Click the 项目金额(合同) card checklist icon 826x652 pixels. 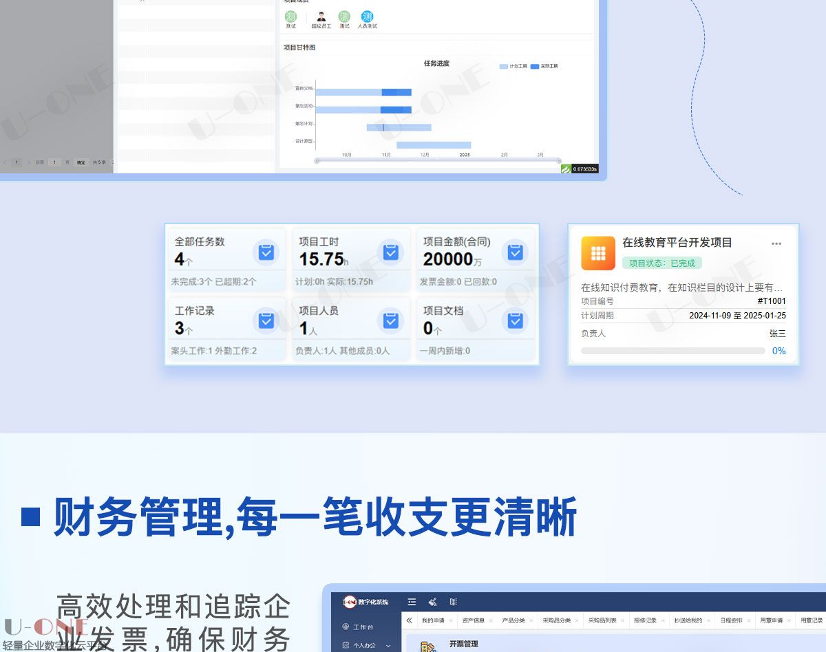(515, 252)
